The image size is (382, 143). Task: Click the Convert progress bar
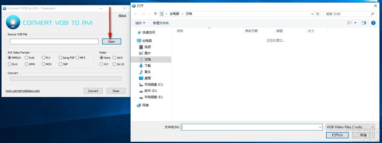[66, 79]
